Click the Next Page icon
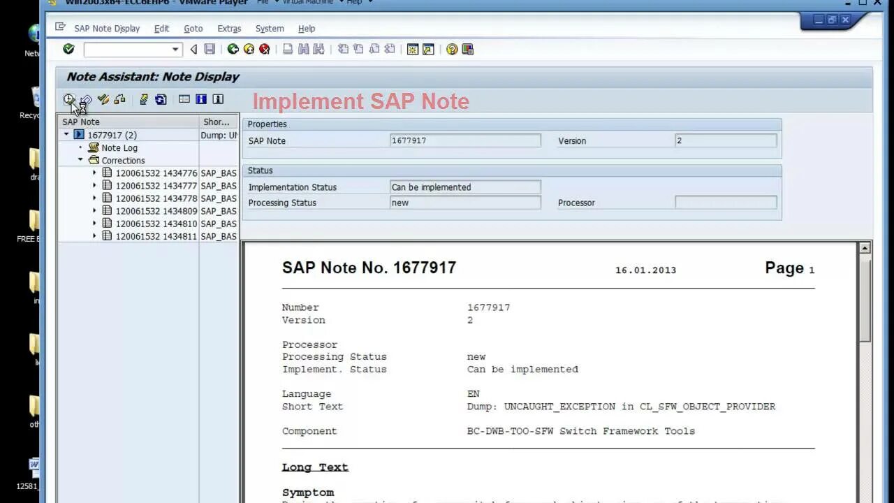The height and width of the screenshot is (503, 894). click(x=374, y=49)
